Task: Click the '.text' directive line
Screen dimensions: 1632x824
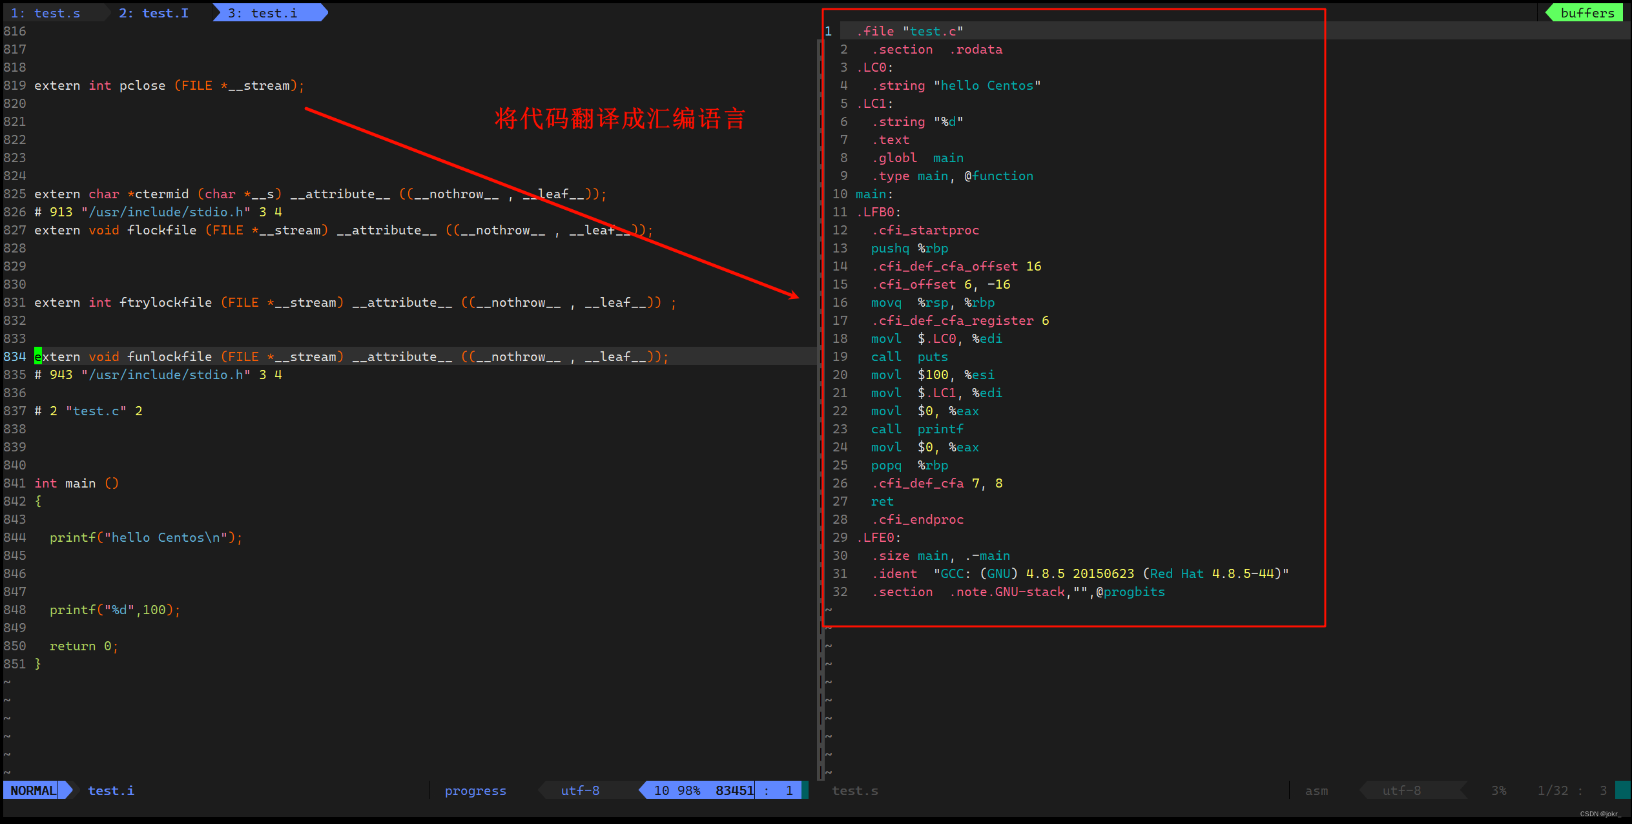Action: 891,140
